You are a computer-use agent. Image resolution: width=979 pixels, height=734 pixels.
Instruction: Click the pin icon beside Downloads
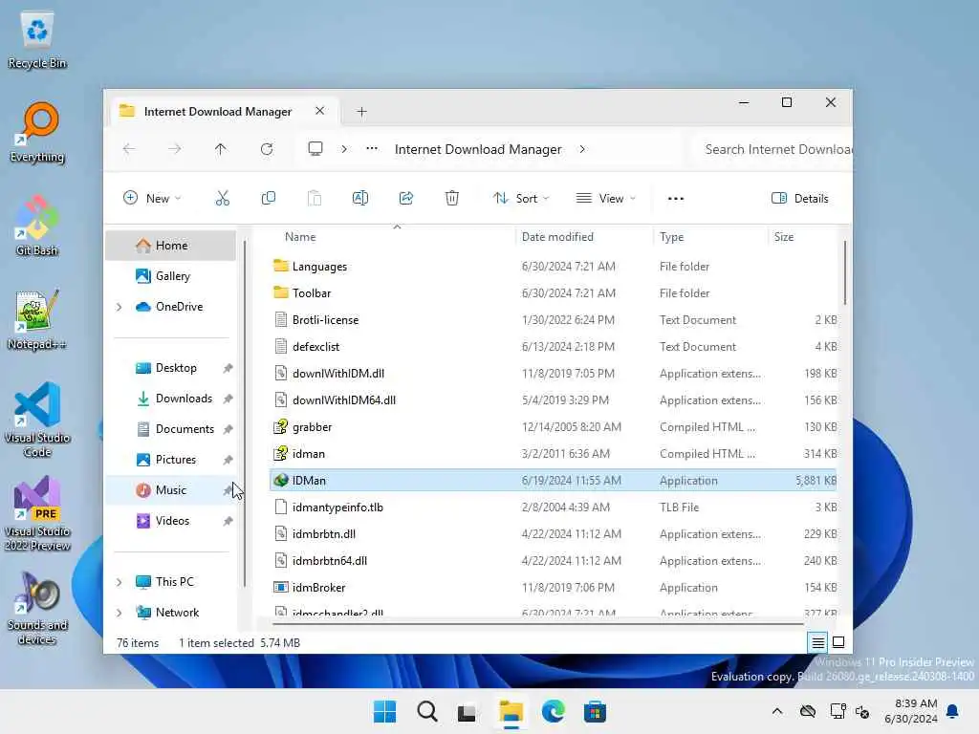pos(228,399)
